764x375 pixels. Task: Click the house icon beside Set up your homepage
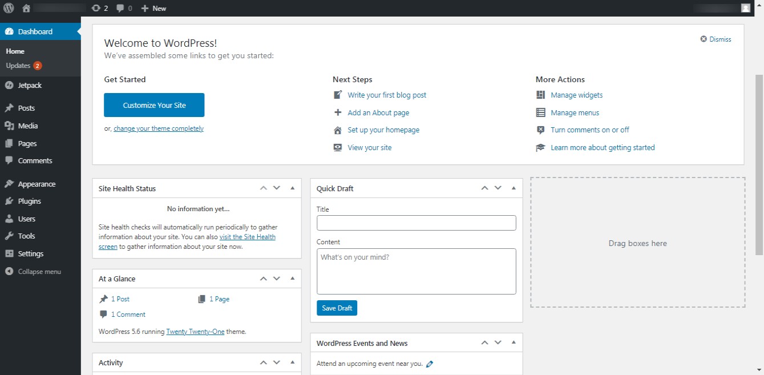(338, 130)
